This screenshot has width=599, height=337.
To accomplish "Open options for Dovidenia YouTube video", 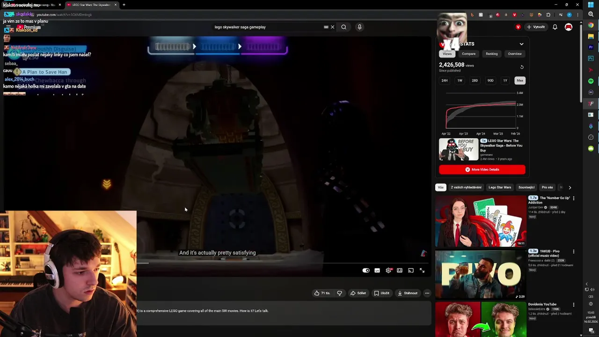I will (x=574, y=305).
